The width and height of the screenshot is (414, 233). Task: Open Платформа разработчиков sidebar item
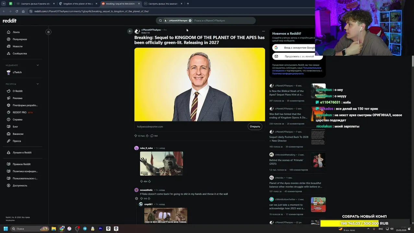click(25, 105)
